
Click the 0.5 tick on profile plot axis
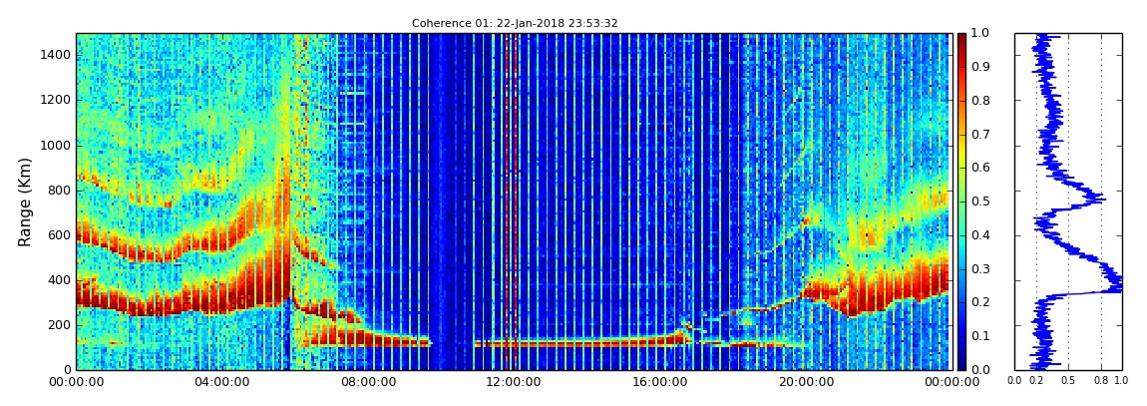pyautogui.click(x=1069, y=381)
